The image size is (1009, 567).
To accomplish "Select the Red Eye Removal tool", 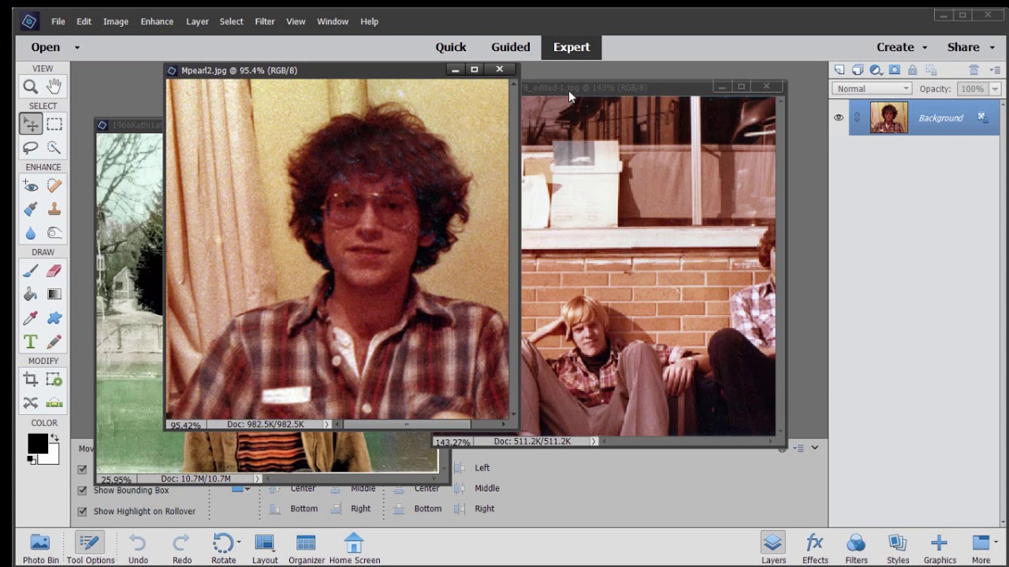I will pos(31,186).
